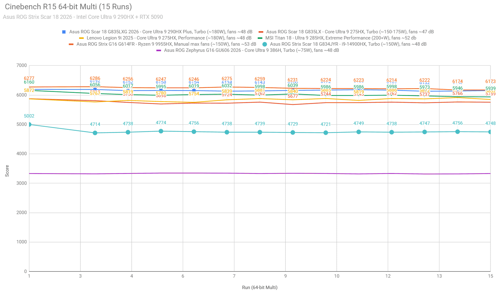Click the green data label 6056
This screenshot has width=497, height=294.
coord(95,85)
